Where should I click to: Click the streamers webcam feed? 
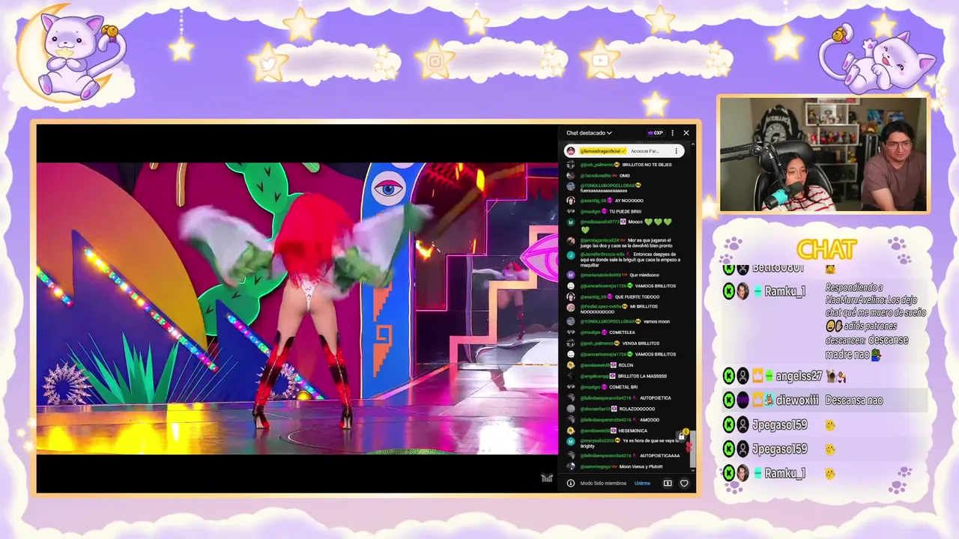(x=823, y=154)
